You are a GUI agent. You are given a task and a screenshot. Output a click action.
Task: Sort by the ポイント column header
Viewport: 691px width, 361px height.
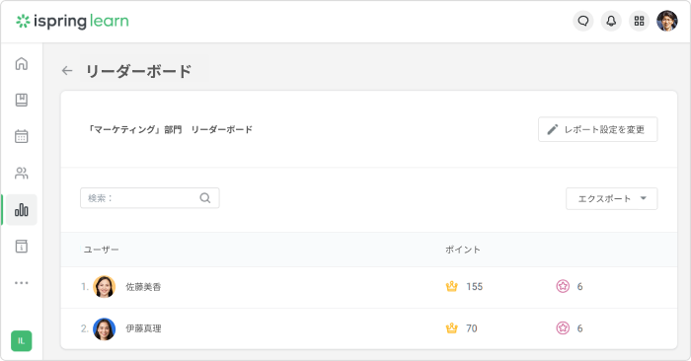pyautogui.click(x=462, y=250)
